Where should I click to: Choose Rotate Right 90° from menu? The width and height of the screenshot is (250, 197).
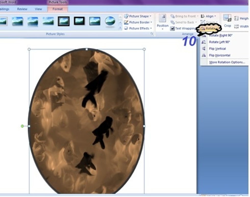(220, 35)
